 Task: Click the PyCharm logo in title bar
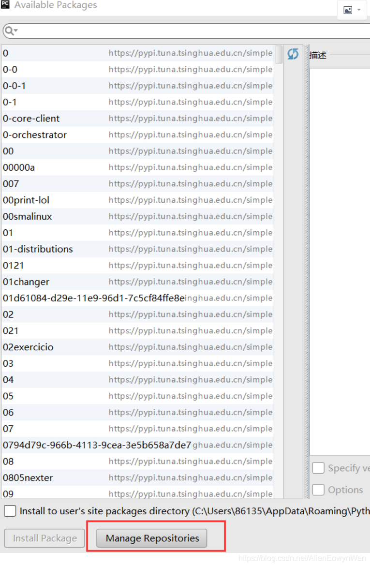5,4
